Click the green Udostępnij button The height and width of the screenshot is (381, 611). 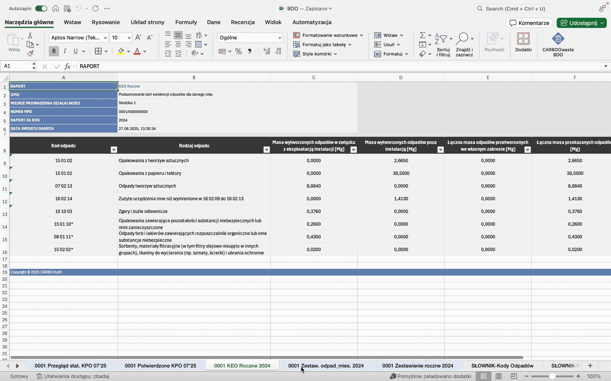(x=579, y=23)
